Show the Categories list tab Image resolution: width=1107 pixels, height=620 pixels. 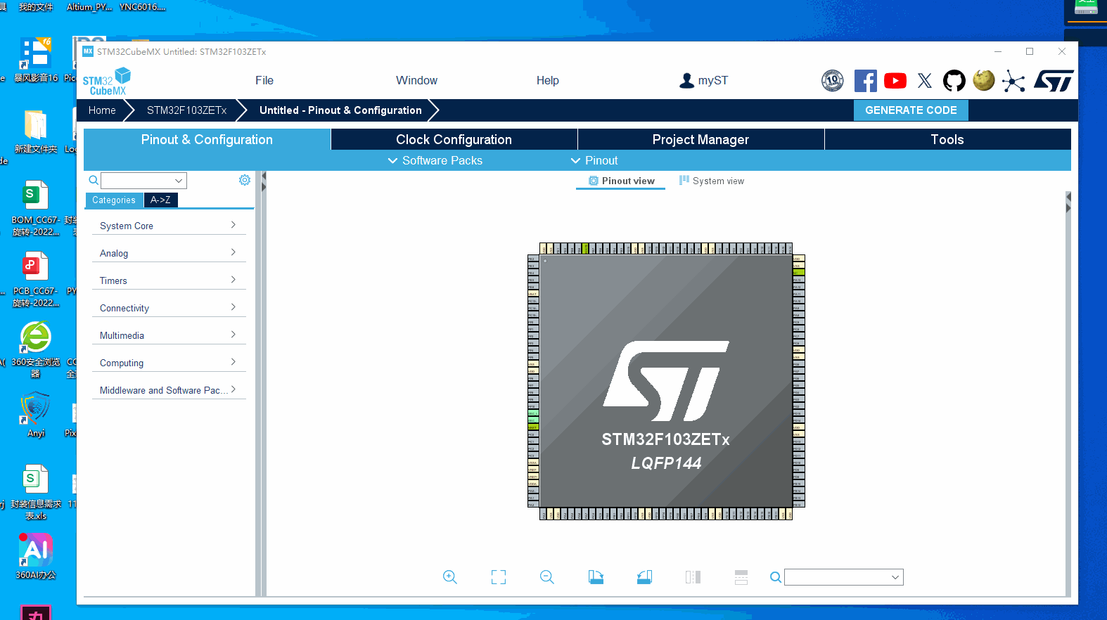coord(114,200)
